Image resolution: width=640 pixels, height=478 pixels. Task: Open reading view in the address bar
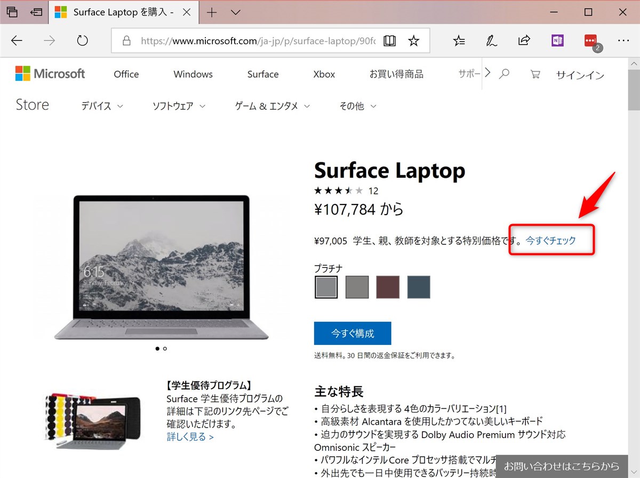pyautogui.click(x=390, y=40)
